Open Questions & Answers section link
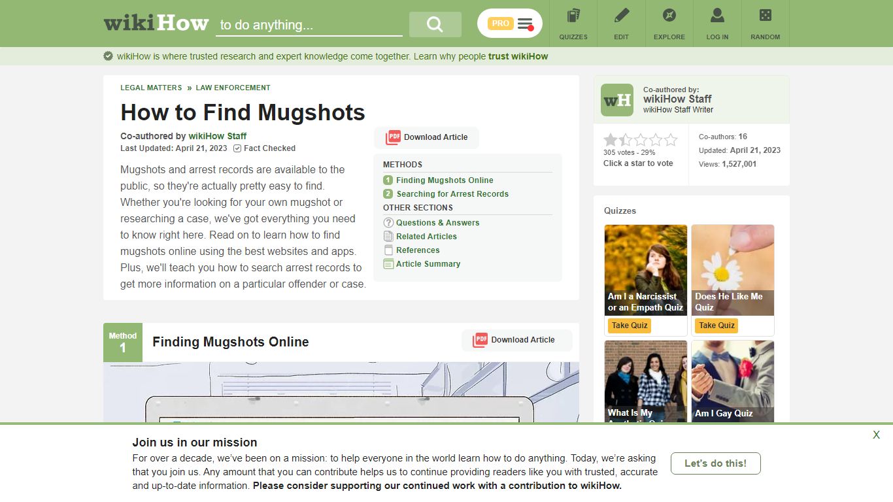Image resolution: width=893 pixels, height=502 pixels. coord(437,223)
